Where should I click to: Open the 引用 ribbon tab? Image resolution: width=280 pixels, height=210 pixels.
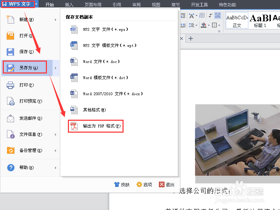(x=117, y=5)
